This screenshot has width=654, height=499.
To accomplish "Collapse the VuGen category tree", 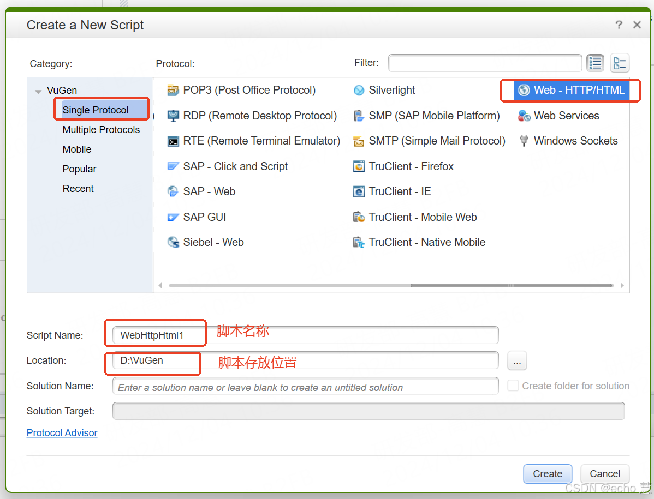I will coord(38,91).
